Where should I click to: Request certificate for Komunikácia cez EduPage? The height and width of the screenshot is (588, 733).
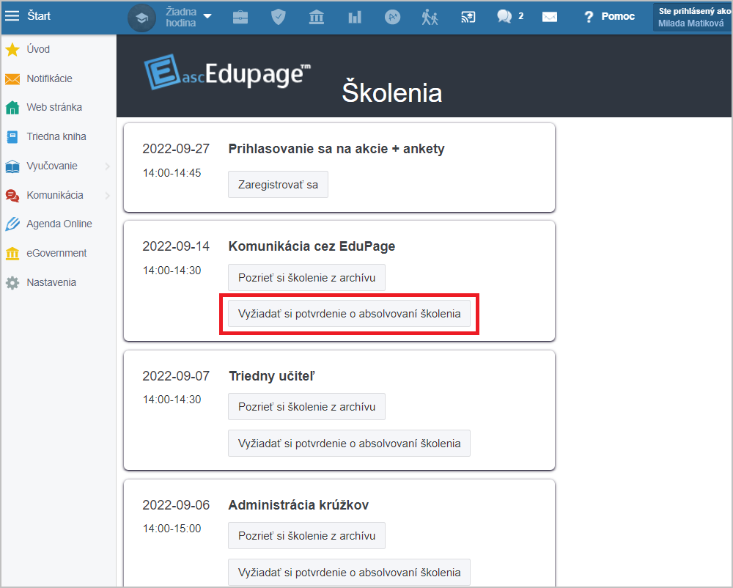point(349,314)
